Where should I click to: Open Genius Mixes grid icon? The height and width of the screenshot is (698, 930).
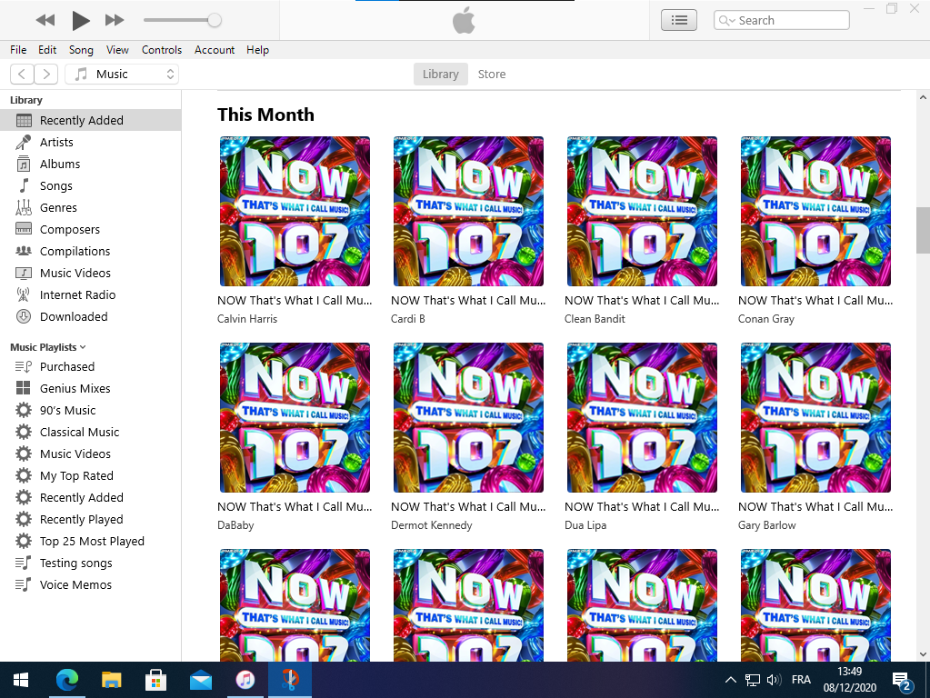pyautogui.click(x=24, y=388)
